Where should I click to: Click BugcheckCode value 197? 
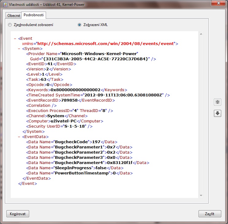96,142
